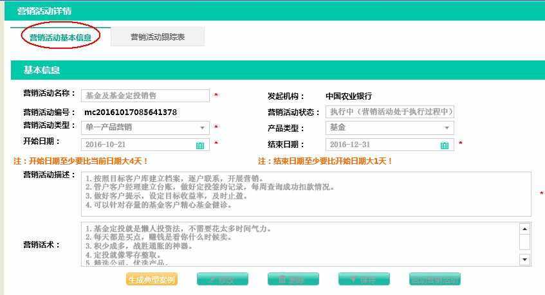This screenshot has width=545, height=295.
Task: Click the 营销活动详情 page title
Action: click(44, 11)
